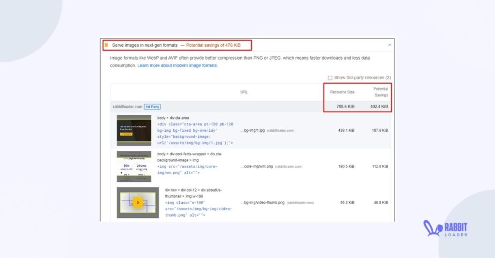This screenshot has height=258, width=495.
Task: Select the 788.6 KiB total resource size
Action: tap(345, 107)
